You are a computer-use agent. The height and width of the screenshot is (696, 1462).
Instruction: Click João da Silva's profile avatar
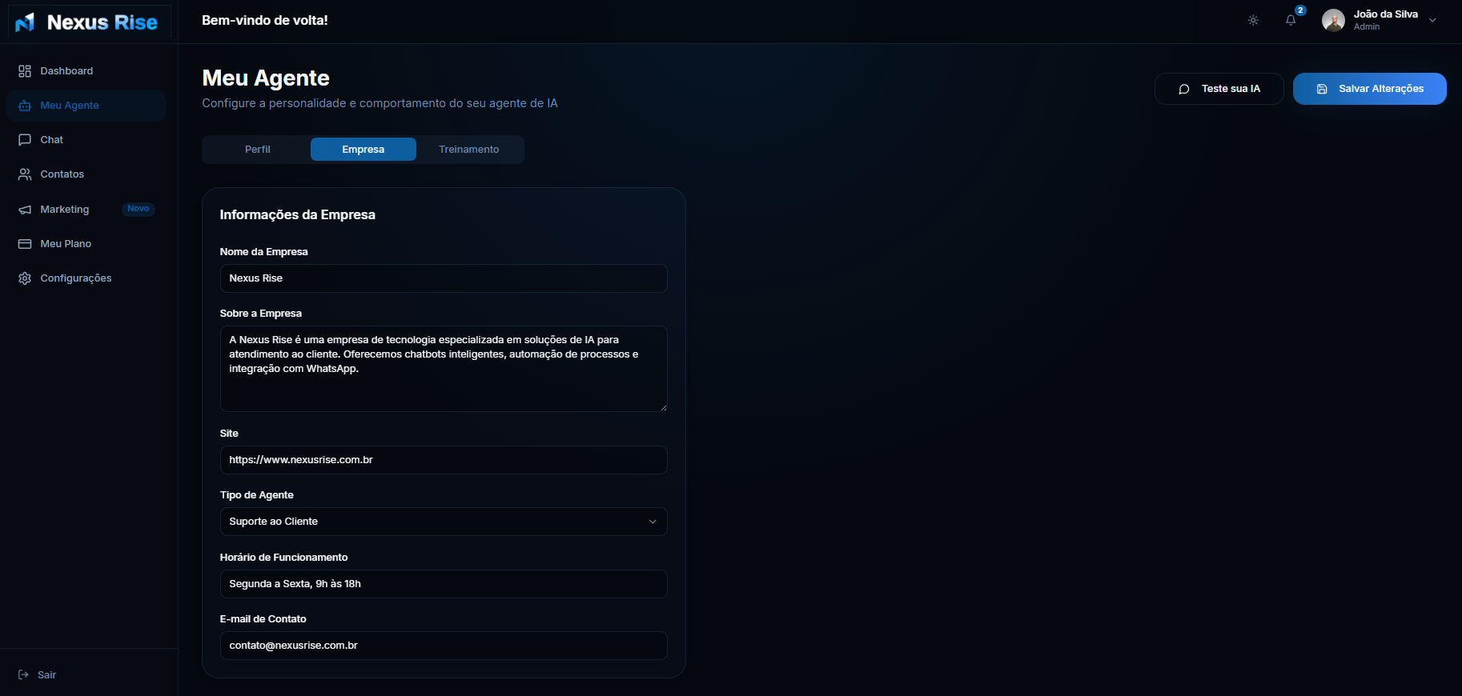point(1333,21)
